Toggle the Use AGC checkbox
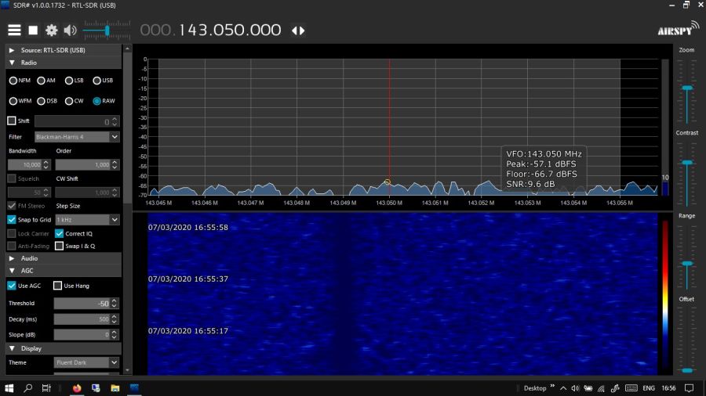This screenshot has height=396, width=706. click(12, 286)
